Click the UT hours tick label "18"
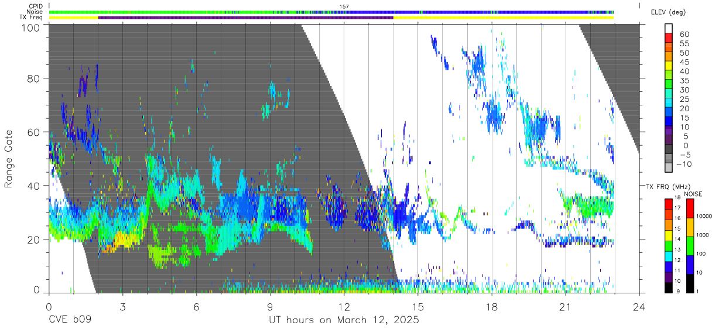This screenshot has width=719, height=332. tap(492, 306)
